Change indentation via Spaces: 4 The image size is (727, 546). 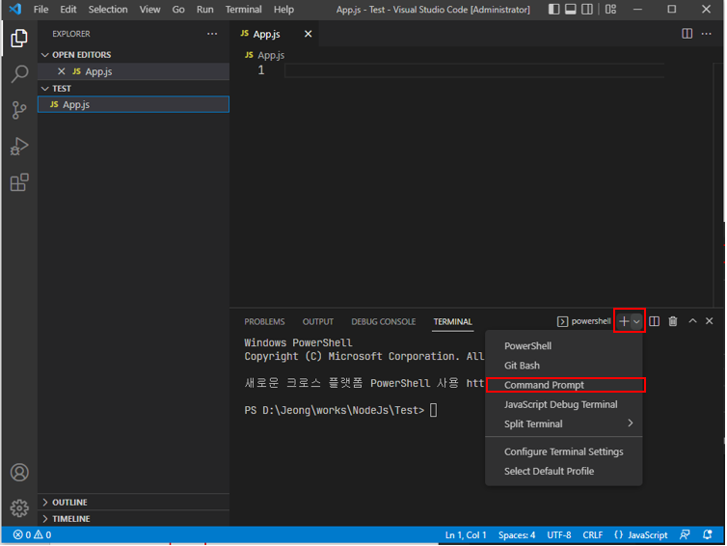coord(517,534)
